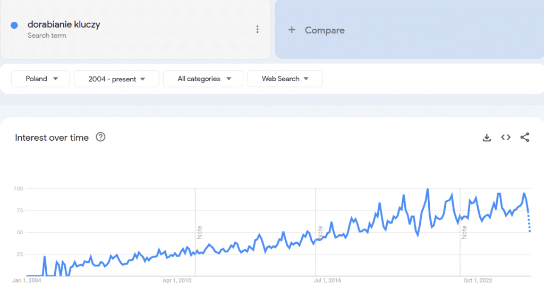The image size is (544, 290).
Task: Edit the dorabianie kluczy search term
Action: point(64,24)
